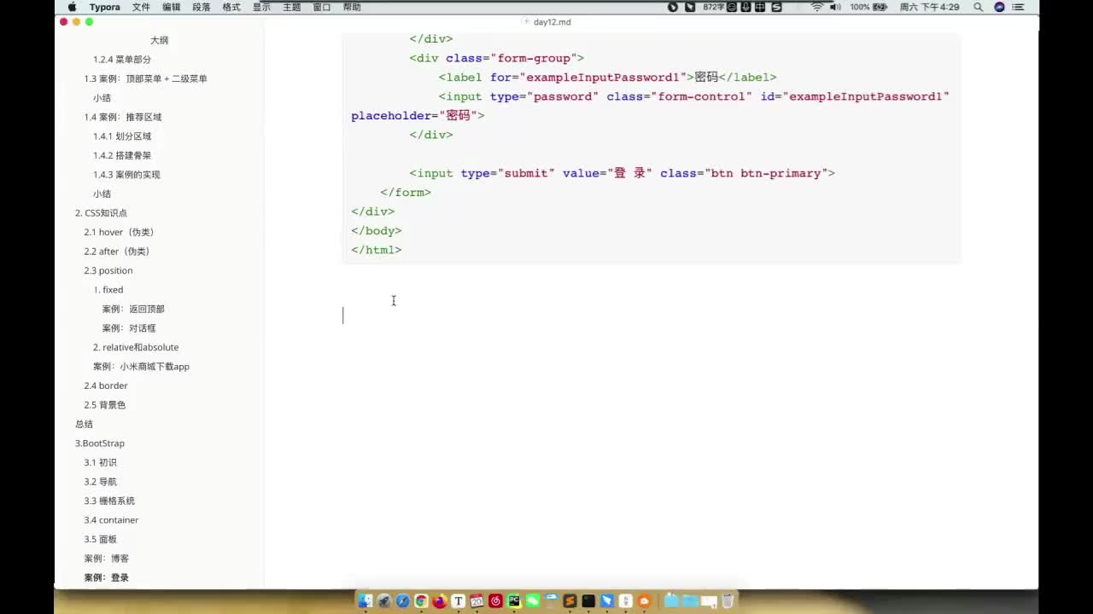Click the Wi-Fi status icon

[x=817, y=7]
